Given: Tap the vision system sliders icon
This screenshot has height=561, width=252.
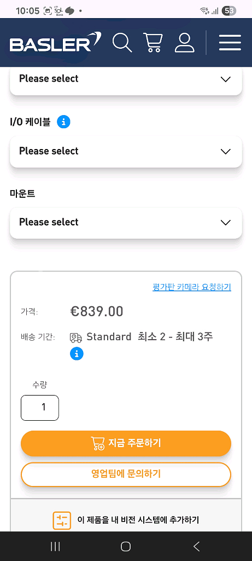Looking at the screenshot, I should click(x=62, y=520).
